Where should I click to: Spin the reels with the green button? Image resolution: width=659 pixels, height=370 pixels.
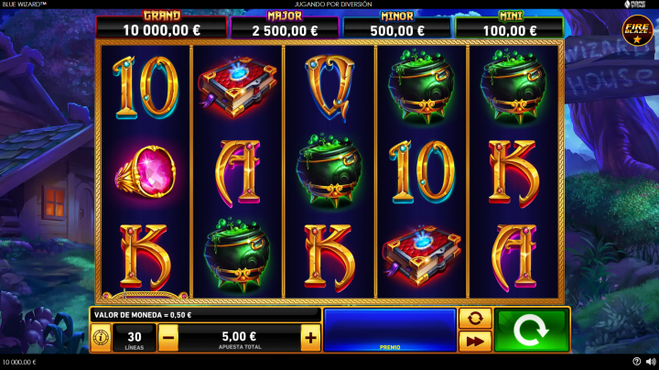[532, 330]
